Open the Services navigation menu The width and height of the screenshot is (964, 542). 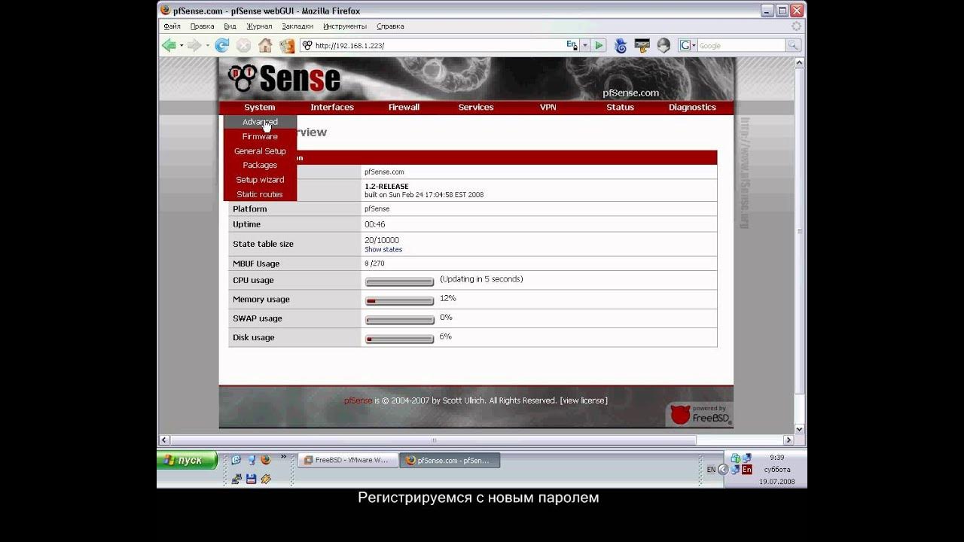[x=476, y=107]
